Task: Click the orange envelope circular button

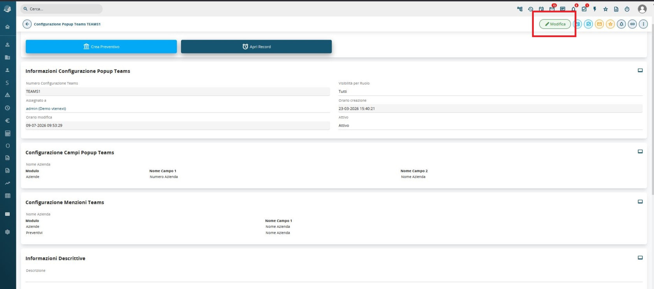Action: pos(599,24)
